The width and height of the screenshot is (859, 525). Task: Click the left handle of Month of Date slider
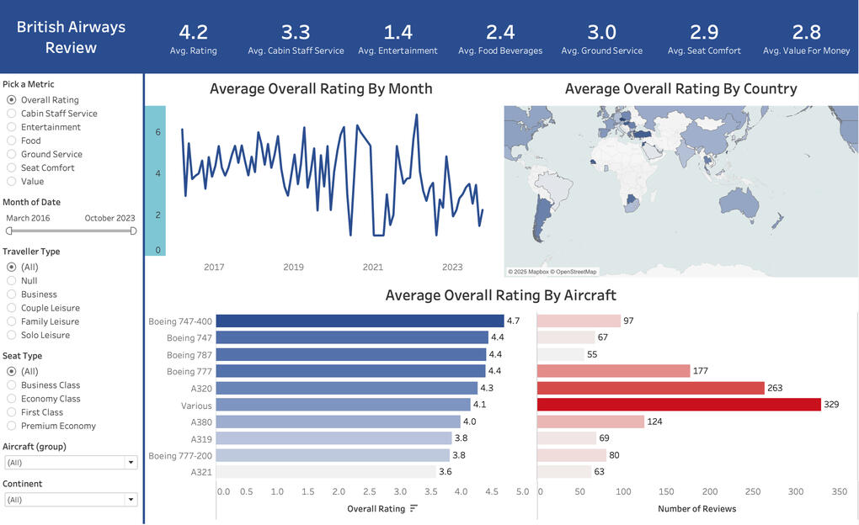[x=8, y=231]
